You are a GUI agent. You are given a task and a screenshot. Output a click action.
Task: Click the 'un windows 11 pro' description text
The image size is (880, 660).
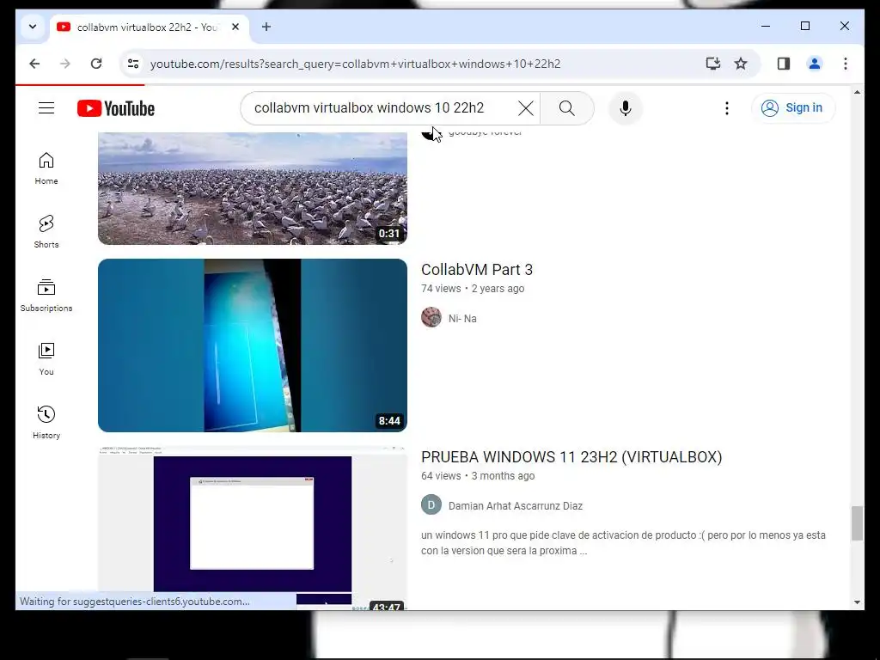[x=623, y=543]
